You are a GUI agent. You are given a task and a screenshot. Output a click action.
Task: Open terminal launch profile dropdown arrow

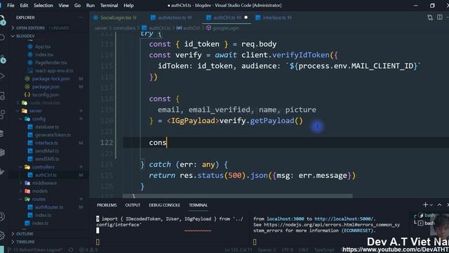point(431,205)
